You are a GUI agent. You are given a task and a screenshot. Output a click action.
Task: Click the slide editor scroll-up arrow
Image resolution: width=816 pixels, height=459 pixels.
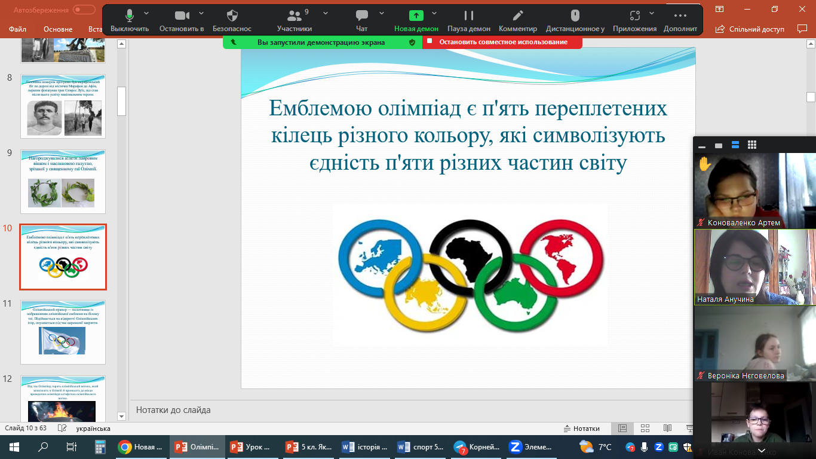click(x=811, y=44)
